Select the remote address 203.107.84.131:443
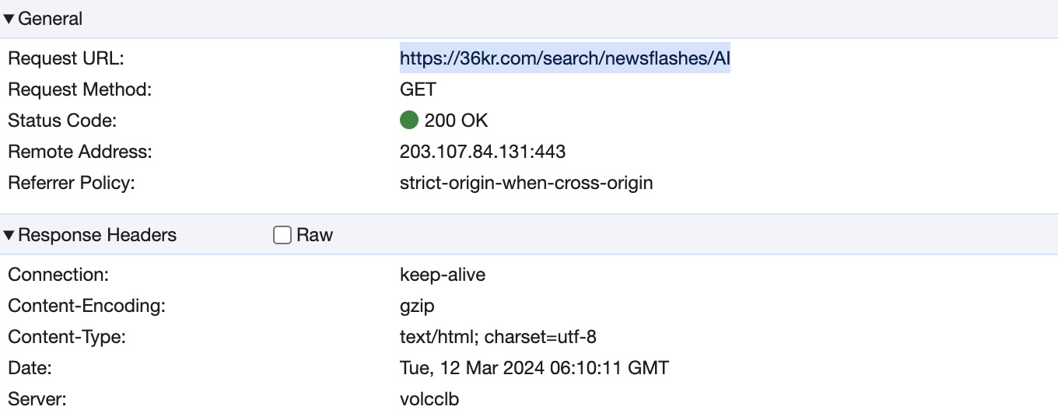The height and width of the screenshot is (417, 1058). [x=482, y=152]
